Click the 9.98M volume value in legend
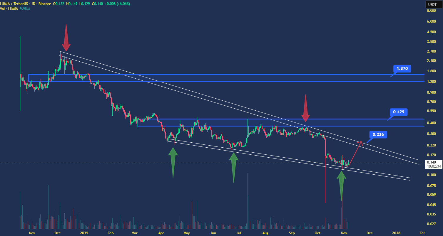This screenshot has height=236, width=443. 24,9
